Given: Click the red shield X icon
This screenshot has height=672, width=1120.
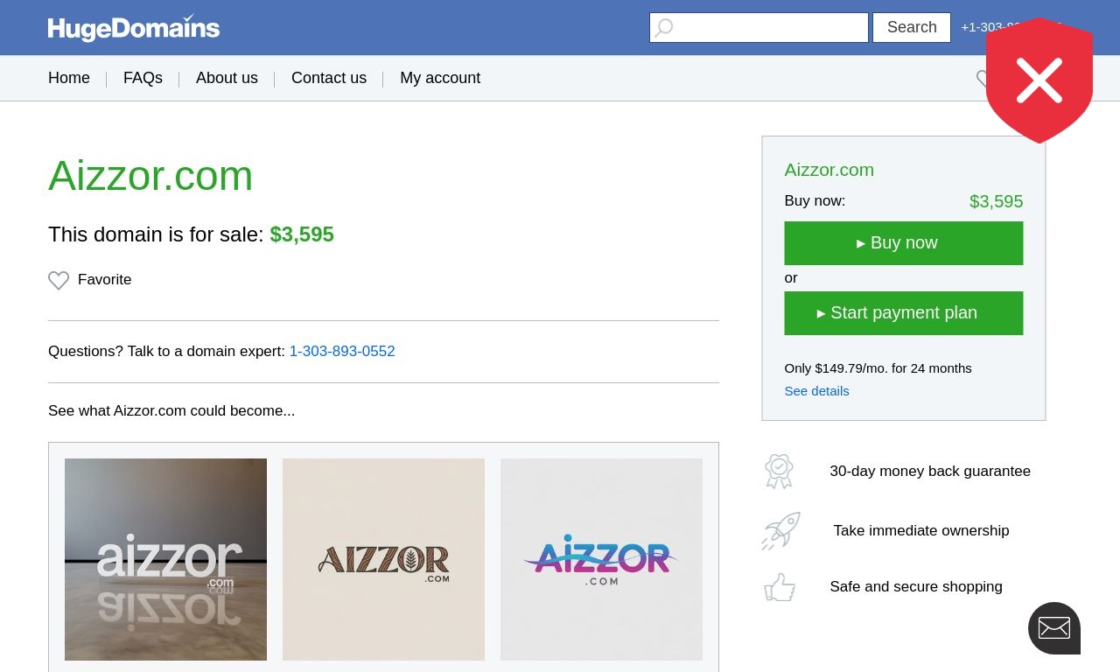Looking at the screenshot, I should (1039, 80).
